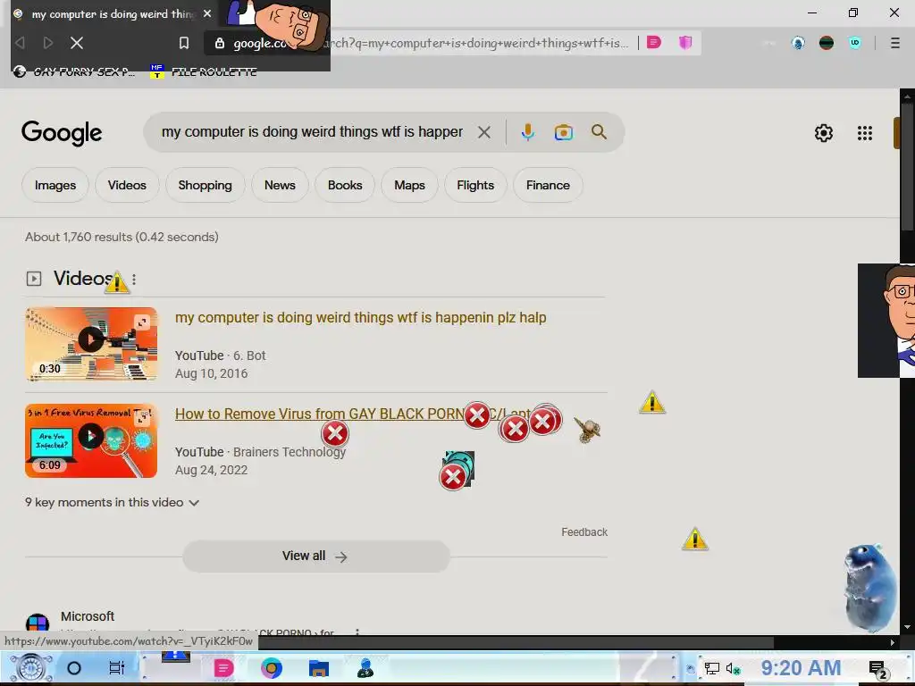Click the volume muted tray icon

[x=733, y=668]
